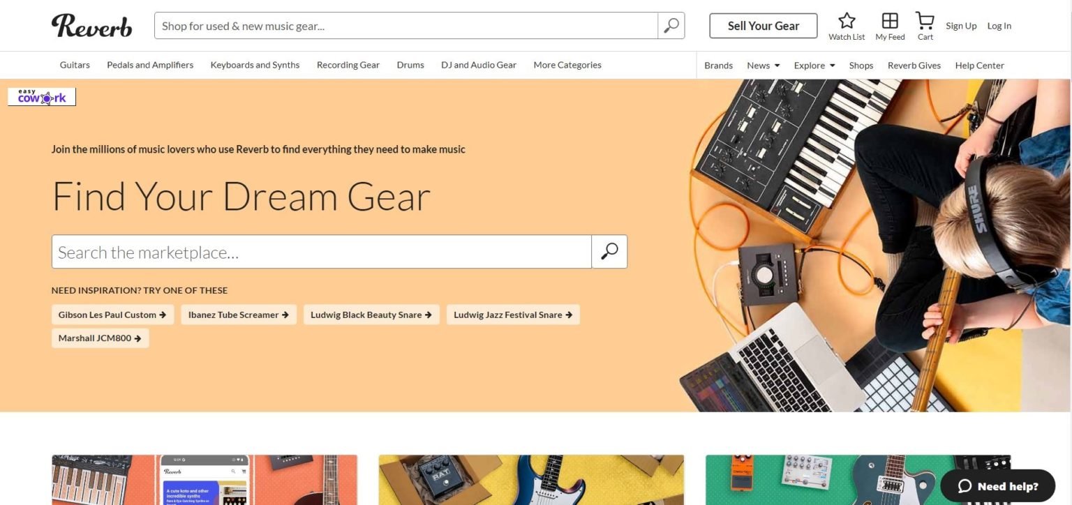Open the More Categories menu
The height and width of the screenshot is (505, 1072).
click(x=567, y=64)
